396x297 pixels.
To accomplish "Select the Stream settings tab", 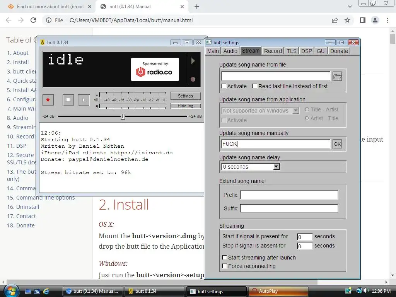I will pyautogui.click(x=251, y=51).
